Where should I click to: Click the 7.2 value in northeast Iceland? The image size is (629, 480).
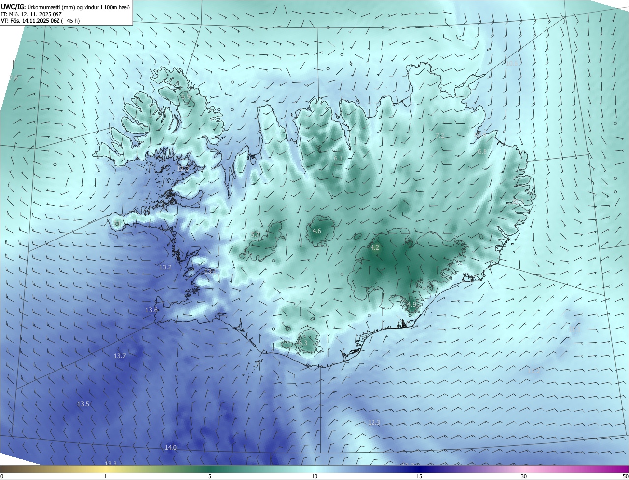coord(440,136)
